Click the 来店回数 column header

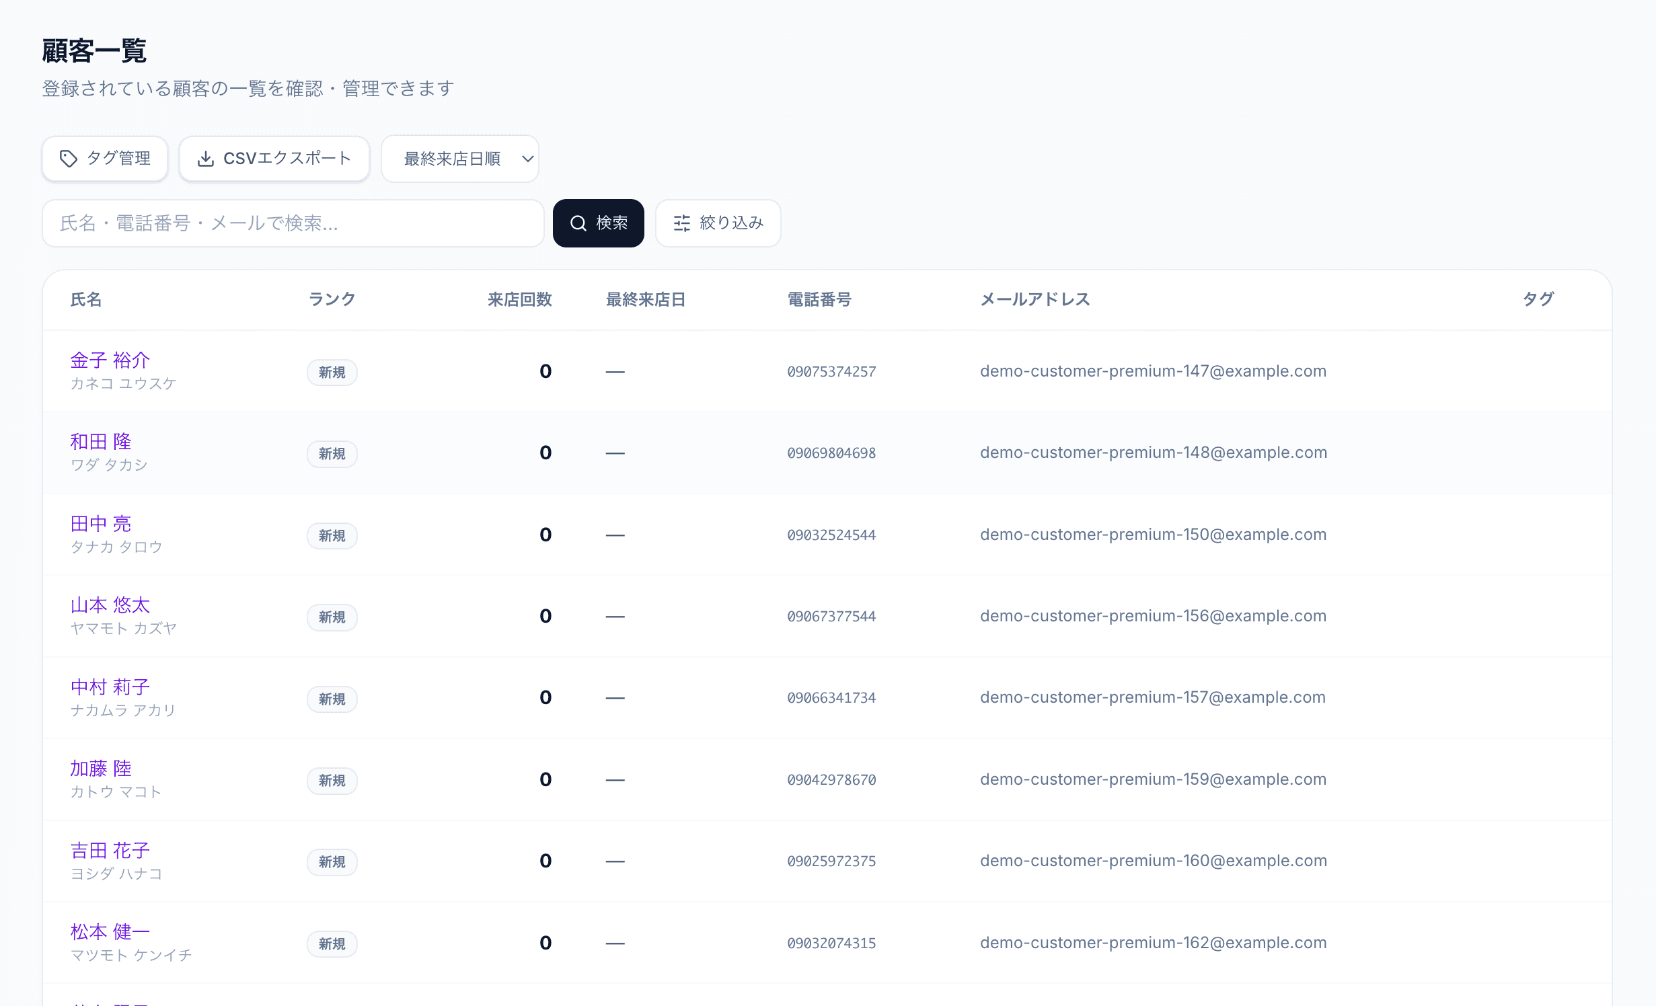[x=519, y=300]
